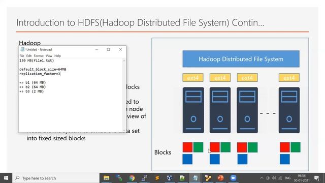
Task: Open the Help menu in Notepad
Action: coord(57,56)
